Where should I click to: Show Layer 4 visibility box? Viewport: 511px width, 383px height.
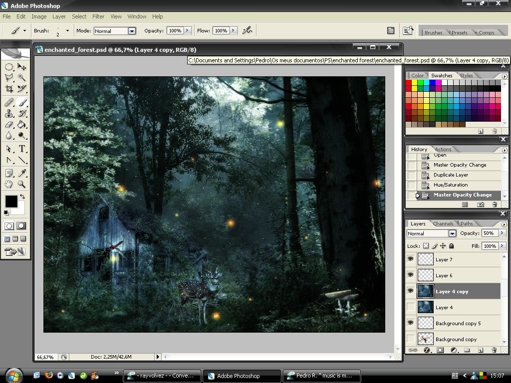coord(411,307)
